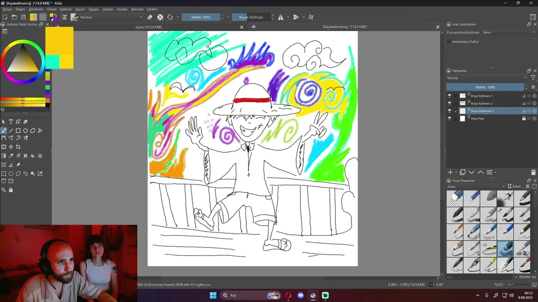Create a new document from toolbar
This screenshot has width=538, height=302.
pos(5,17)
